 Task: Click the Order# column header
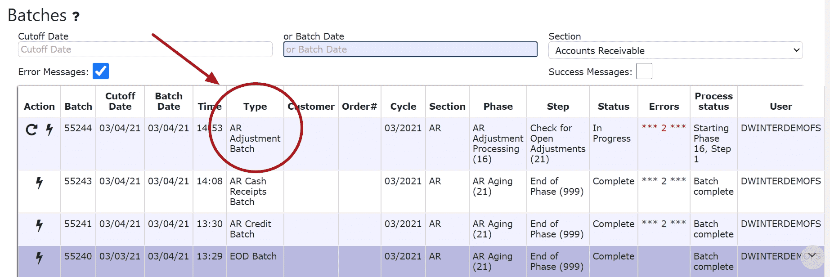coord(359,107)
